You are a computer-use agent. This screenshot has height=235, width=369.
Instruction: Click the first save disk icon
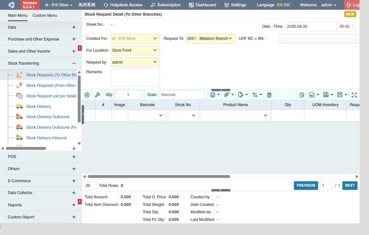(x=328, y=95)
